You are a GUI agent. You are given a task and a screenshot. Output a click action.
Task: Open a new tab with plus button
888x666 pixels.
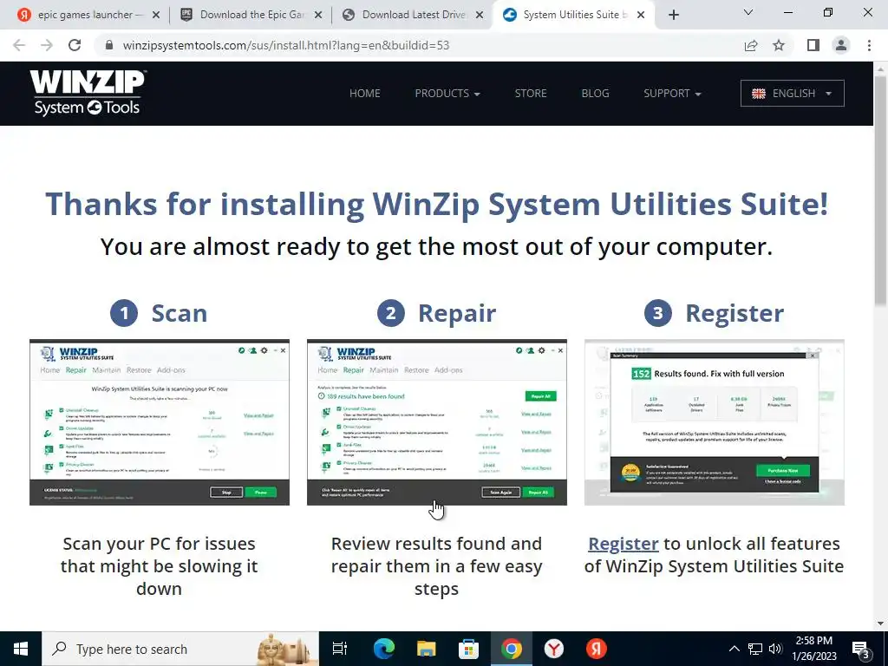pos(673,15)
